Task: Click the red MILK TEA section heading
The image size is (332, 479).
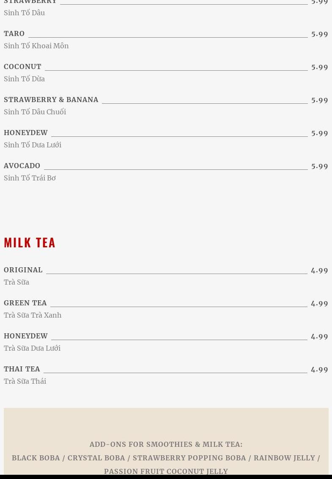Action: 30,242
